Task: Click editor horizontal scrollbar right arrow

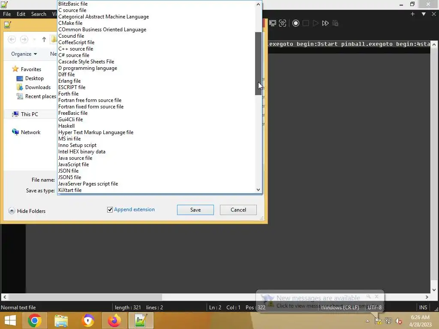Action: point(427,297)
